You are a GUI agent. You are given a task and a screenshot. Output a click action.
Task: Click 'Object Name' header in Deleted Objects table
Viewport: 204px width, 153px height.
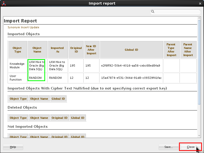pos(39,118)
